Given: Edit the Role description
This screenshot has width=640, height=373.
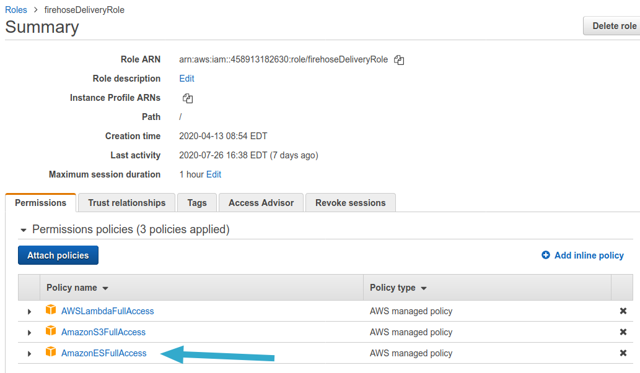Looking at the screenshot, I should click(186, 79).
